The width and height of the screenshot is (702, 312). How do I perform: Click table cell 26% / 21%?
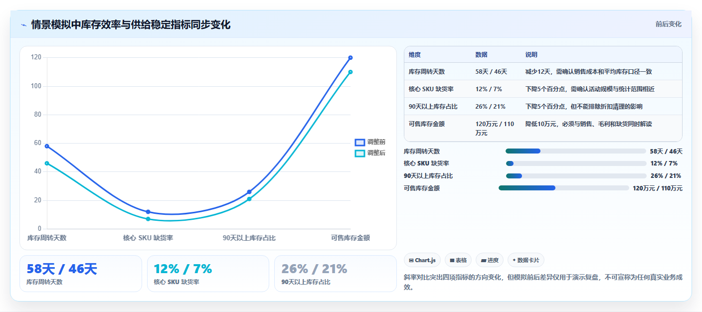pos(491,106)
